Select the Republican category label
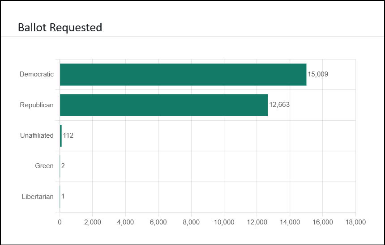The width and height of the screenshot is (385, 245). (x=37, y=105)
